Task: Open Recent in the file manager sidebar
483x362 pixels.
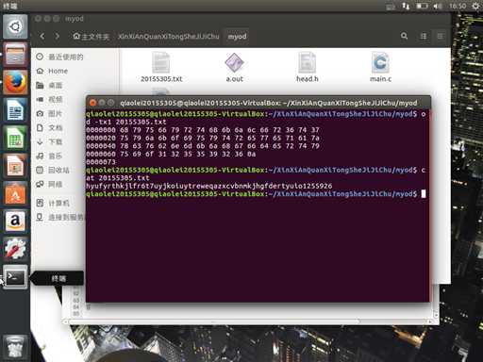Action: pyautogui.click(x=59, y=57)
